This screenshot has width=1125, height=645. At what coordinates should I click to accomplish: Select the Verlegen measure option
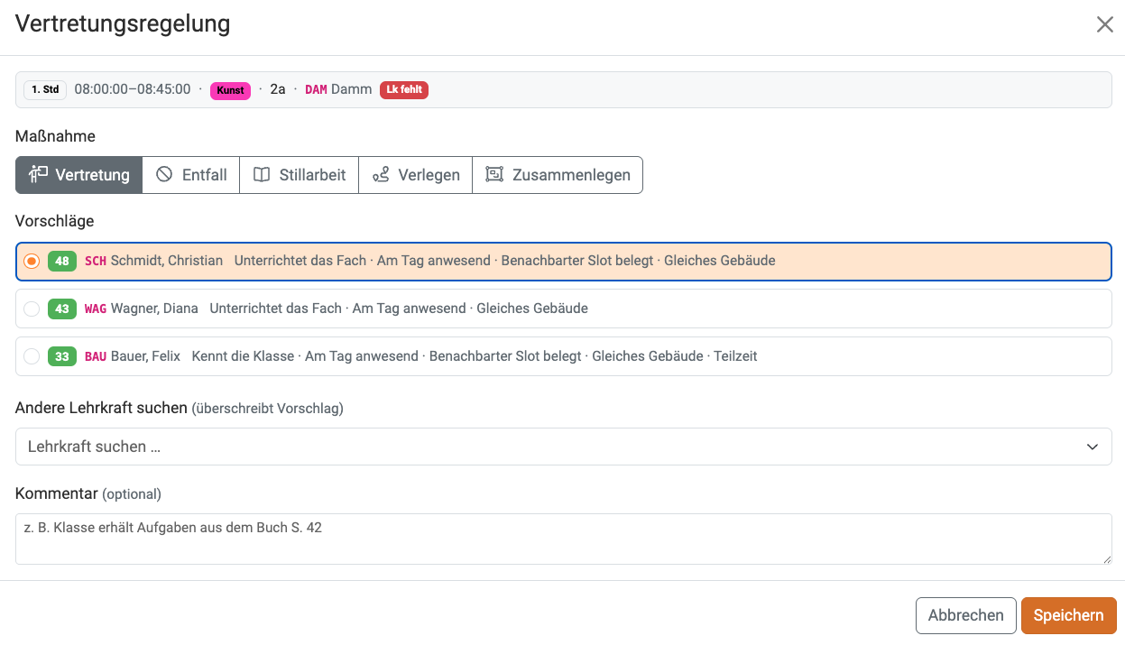coord(416,175)
